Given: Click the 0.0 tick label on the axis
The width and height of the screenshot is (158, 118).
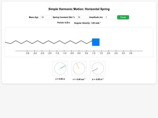Looking at the screenshot, I should click(79, 53).
